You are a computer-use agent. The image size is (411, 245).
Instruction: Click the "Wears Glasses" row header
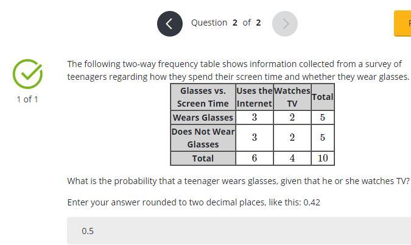203,118
